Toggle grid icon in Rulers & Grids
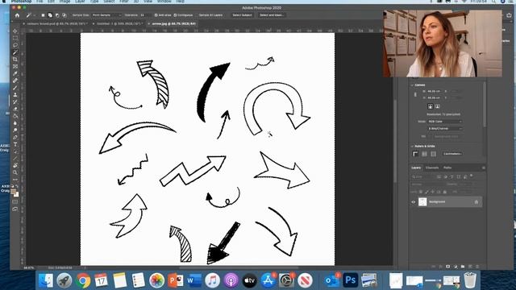This screenshot has width=516, height=290. [x=424, y=154]
